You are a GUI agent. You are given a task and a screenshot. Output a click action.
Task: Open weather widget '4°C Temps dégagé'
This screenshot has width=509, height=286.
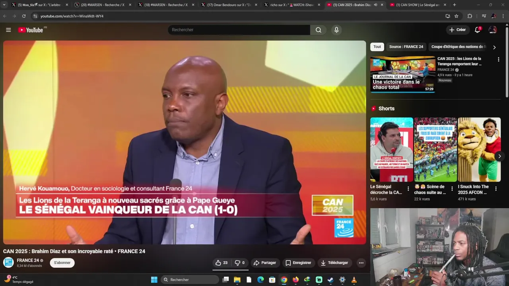[19, 280]
